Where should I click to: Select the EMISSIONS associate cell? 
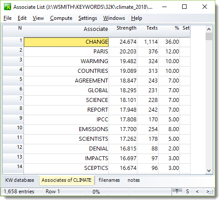tap(66, 129)
